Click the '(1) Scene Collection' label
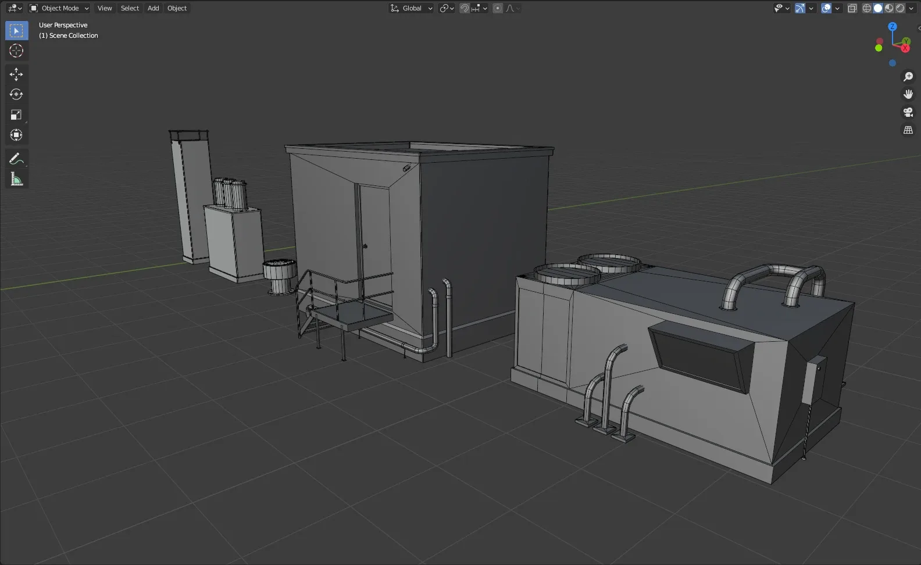Image resolution: width=921 pixels, height=565 pixels. [x=68, y=35]
